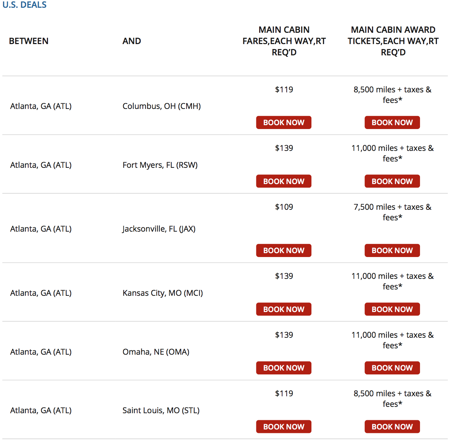Book the $139 fare to Fort Myers
This screenshot has width=457, height=440.
click(284, 181)
